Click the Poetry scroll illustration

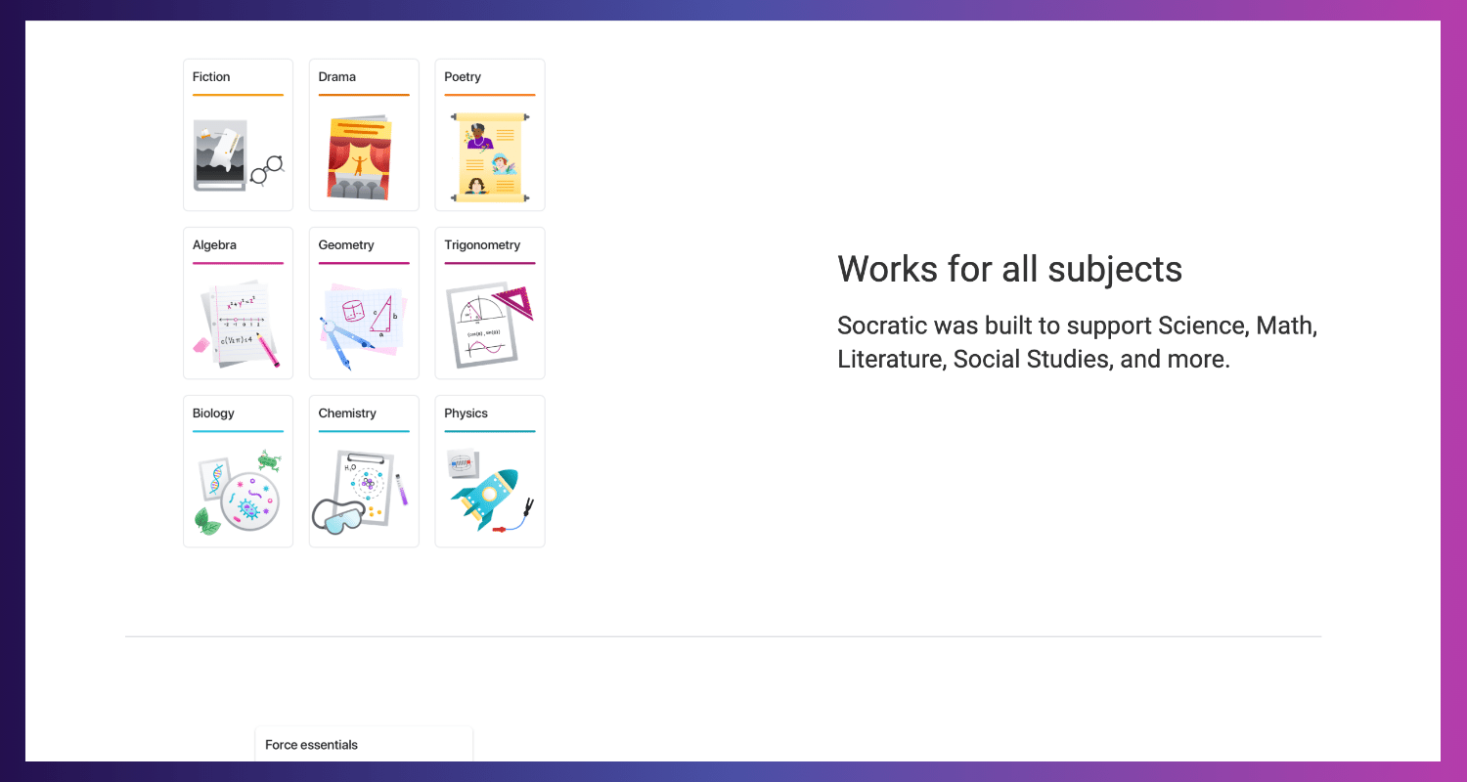coord(490,157)
